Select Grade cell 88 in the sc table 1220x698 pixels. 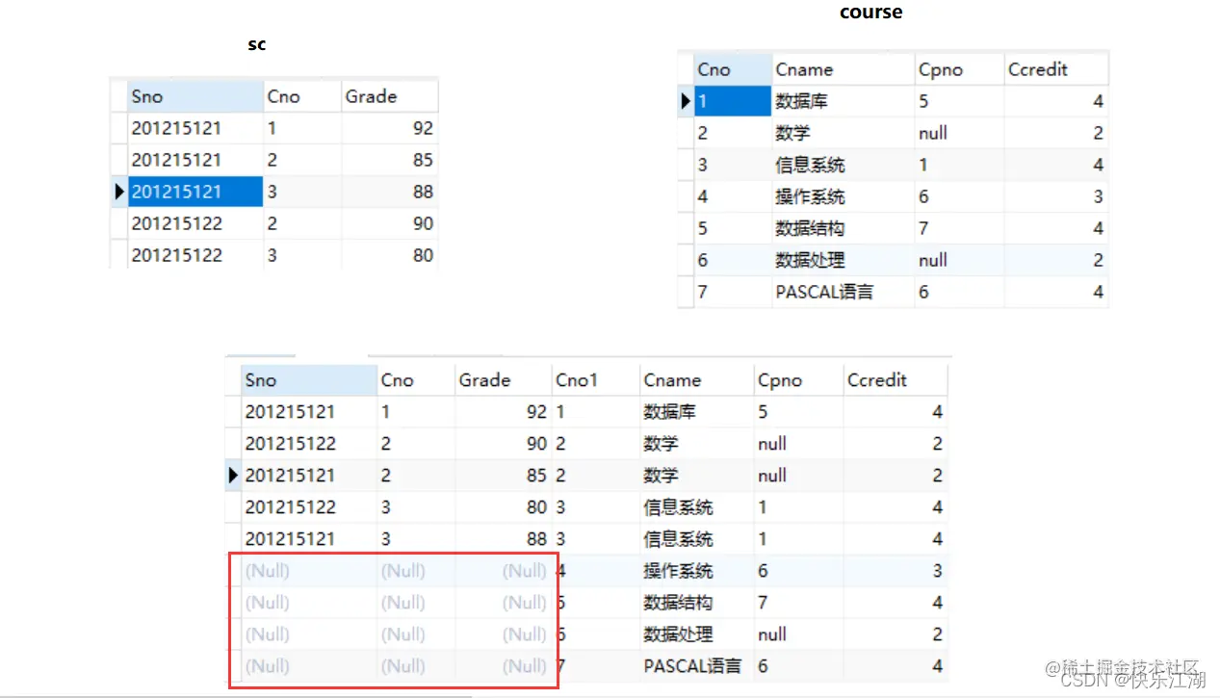(390, 192)
